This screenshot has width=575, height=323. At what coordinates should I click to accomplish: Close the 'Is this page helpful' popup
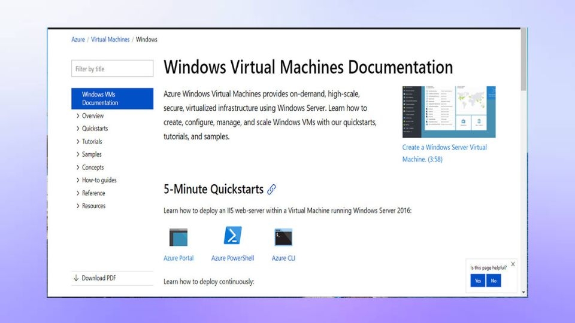click(513, 264)
